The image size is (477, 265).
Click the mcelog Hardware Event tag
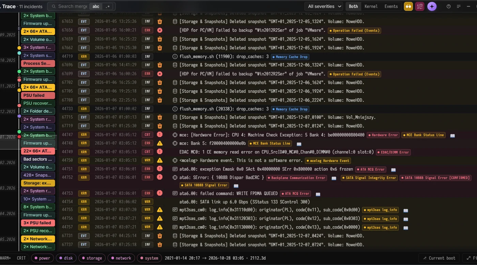(x=328, y=161)
